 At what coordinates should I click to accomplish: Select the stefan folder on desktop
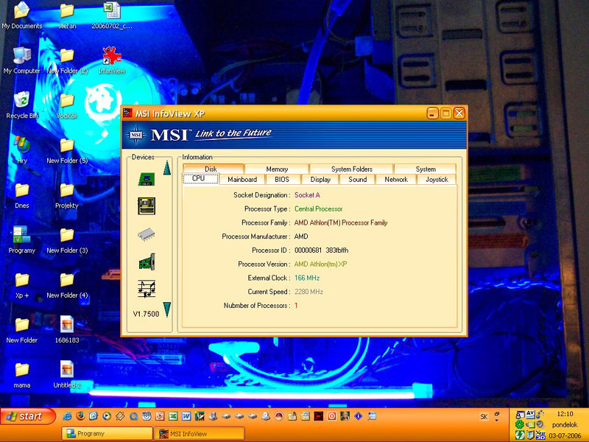click(67, 15)
